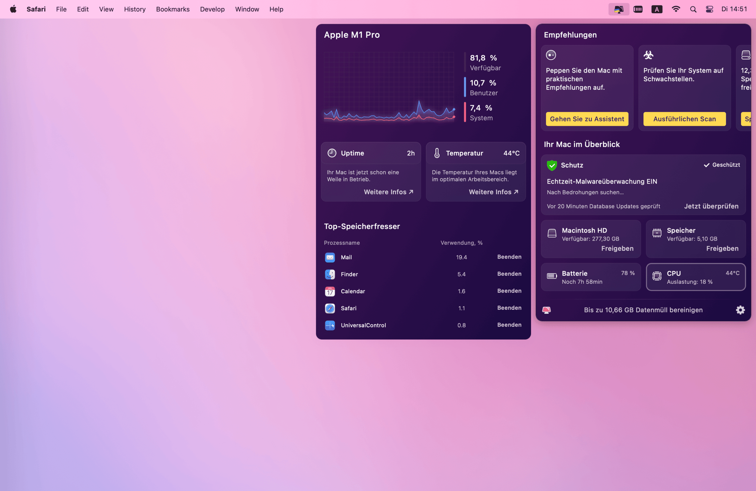Viewport: 756px width, 491px height.
Task: Open the Safari menu
Action: [36, 9]
